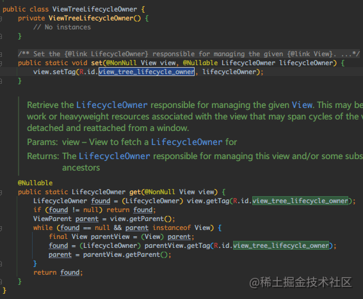
Task: Click the @Nullable annotation before the LifecycleOwner parameter
Action: point(200,63)
